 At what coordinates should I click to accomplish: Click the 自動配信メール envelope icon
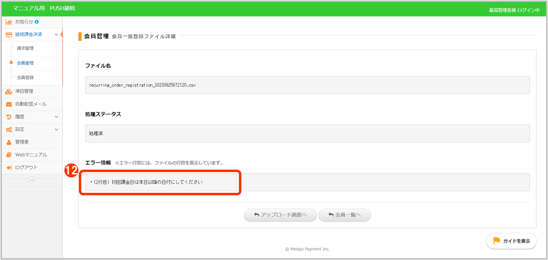[x=9, y=104]
